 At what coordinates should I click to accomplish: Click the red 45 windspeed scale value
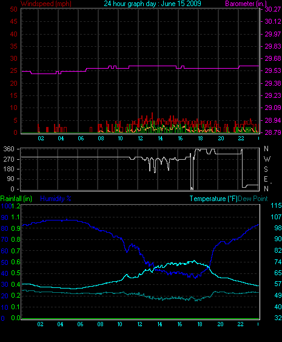point(13,22)
